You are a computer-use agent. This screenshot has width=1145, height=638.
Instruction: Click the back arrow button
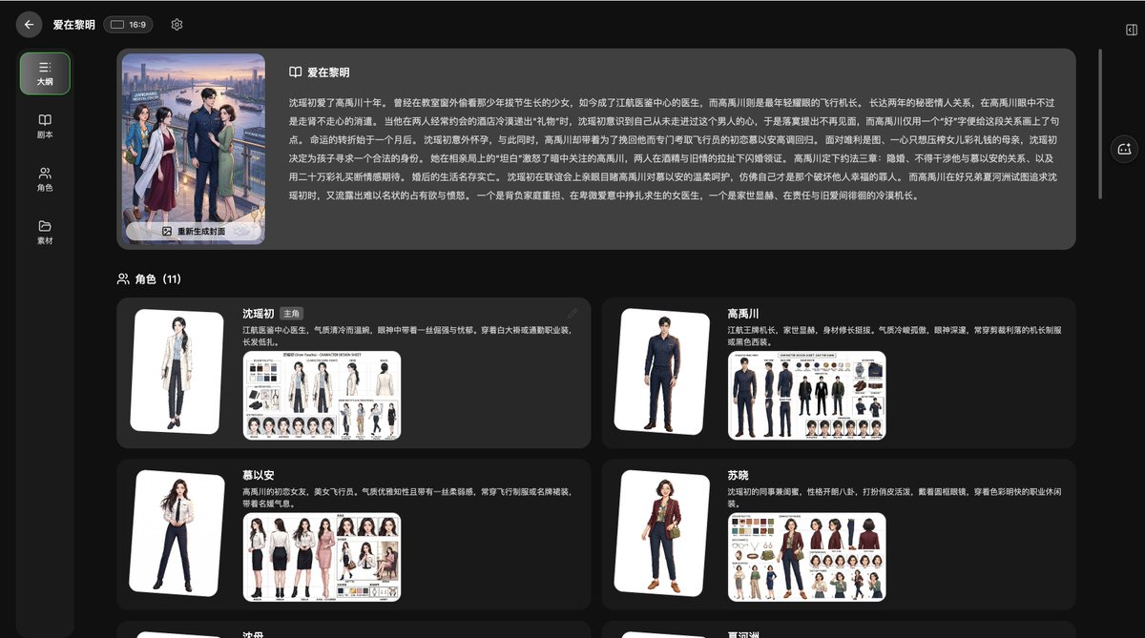pyautogui.click(x=29, y=25)
